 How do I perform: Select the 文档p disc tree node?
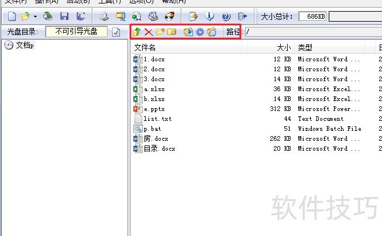[25, 45]
